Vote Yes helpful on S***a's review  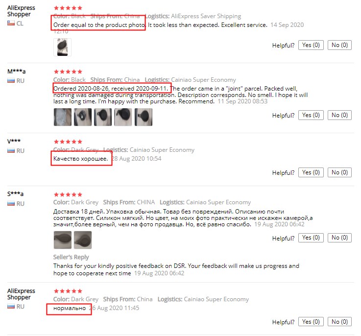point(311,238)
